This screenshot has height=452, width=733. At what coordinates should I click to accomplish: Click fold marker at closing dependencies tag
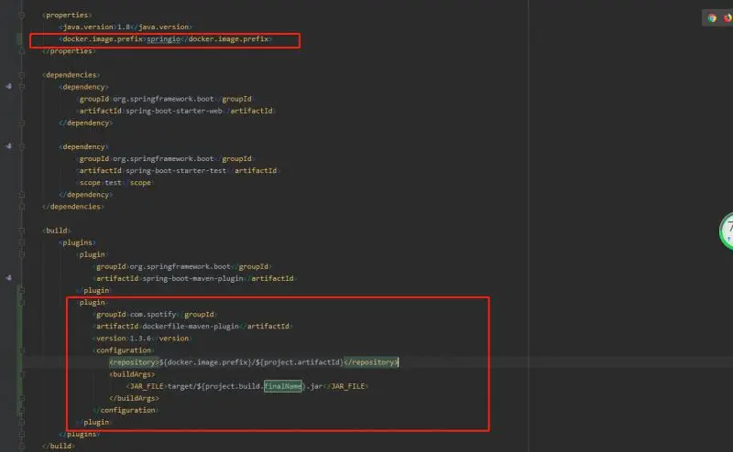(x=21, y=207)
